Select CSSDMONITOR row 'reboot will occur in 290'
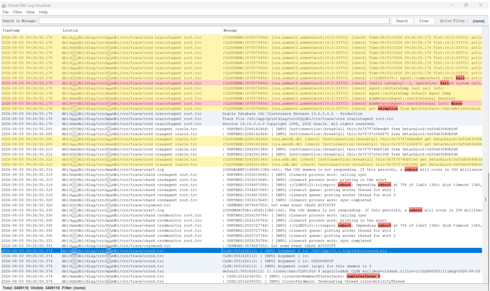This screenshot has height=291, width=490. [x=241, y=210]
